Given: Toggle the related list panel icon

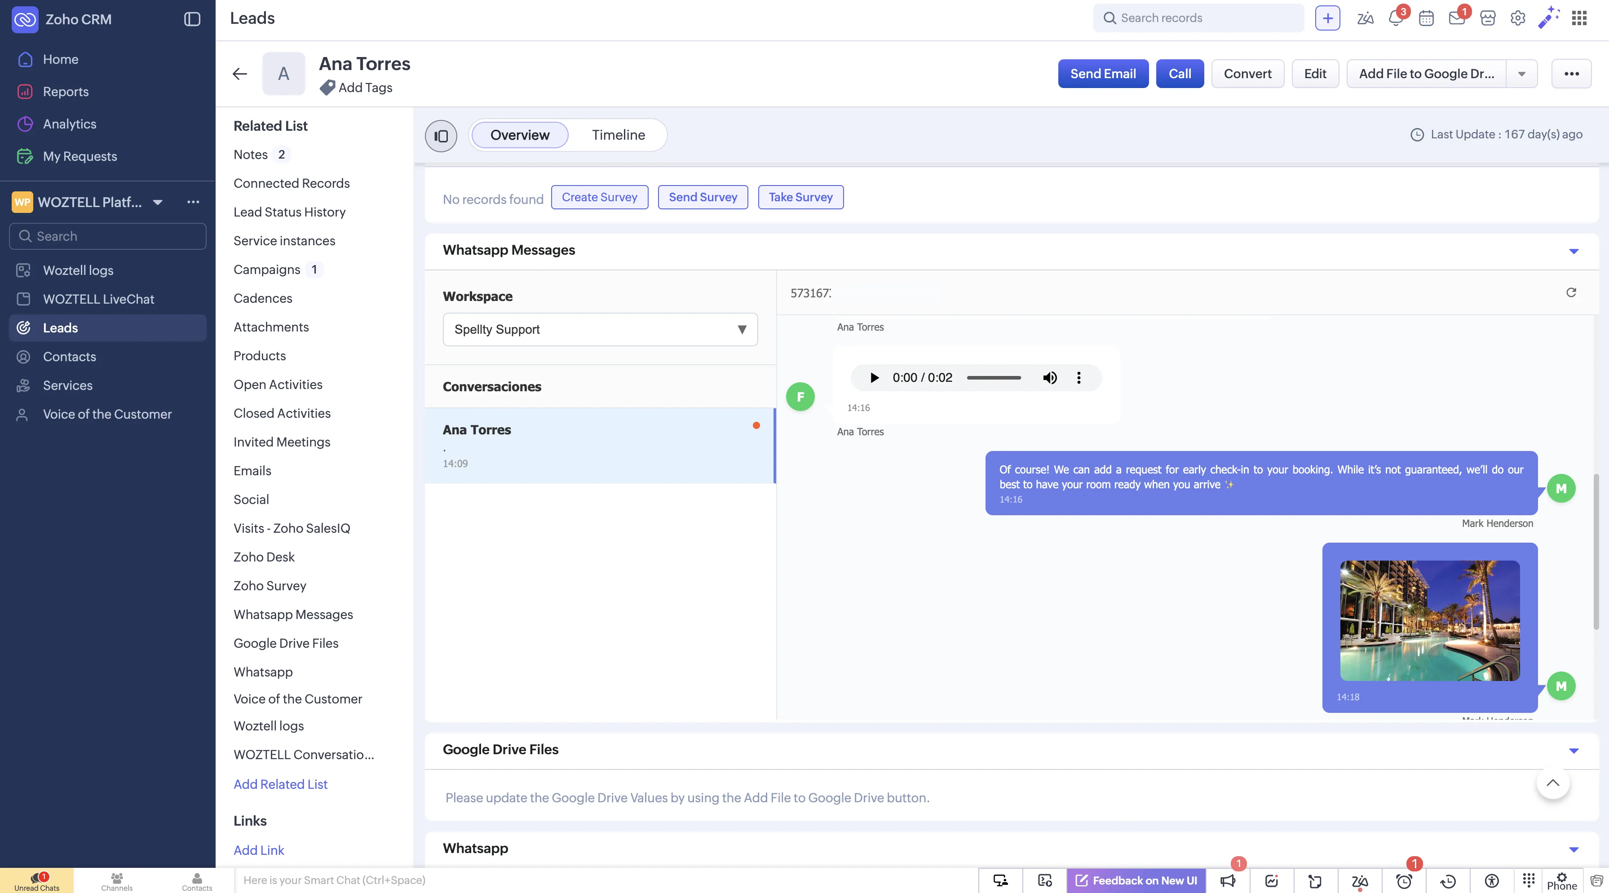Looking at the screenshot, I should pos(441,136).
